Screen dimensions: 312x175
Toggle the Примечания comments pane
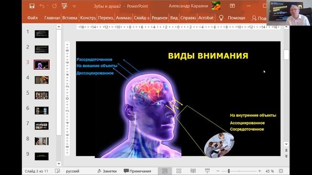[137, 171]
